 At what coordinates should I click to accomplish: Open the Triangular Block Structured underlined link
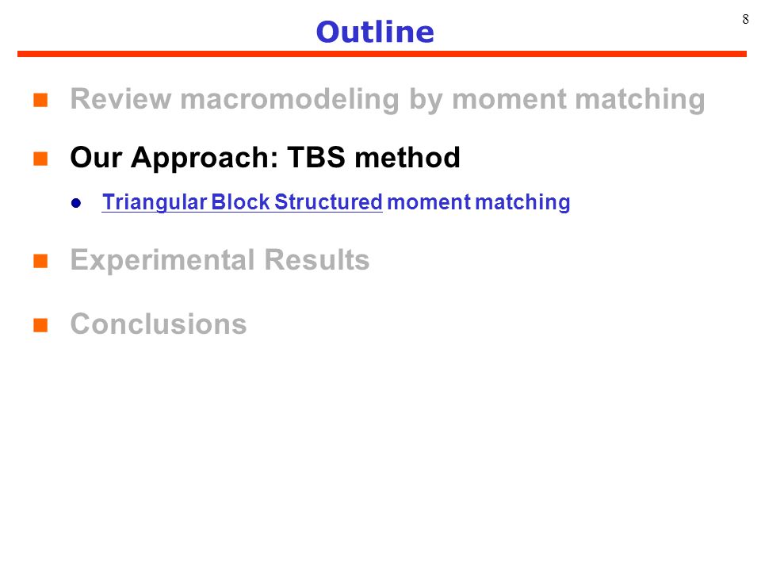(243, 202)
